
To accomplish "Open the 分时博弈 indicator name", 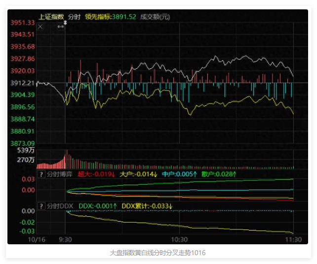I will [x=59, y=174].
